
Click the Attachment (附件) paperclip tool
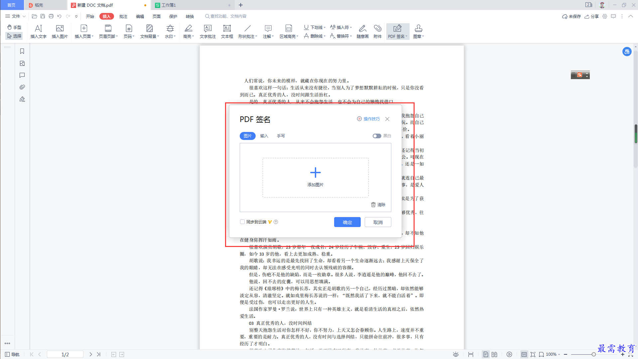pyautogui.click(x=377, y=32)
